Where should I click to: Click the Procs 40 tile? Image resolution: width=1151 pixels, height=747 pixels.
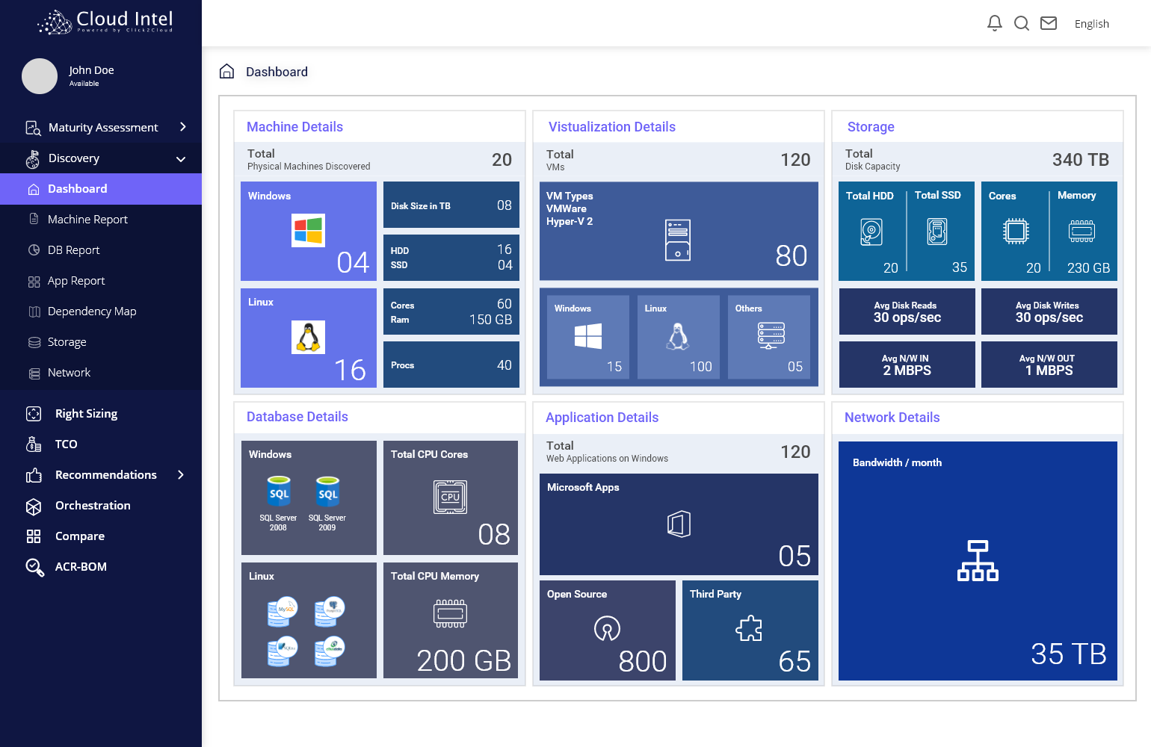tap(451, 365)
